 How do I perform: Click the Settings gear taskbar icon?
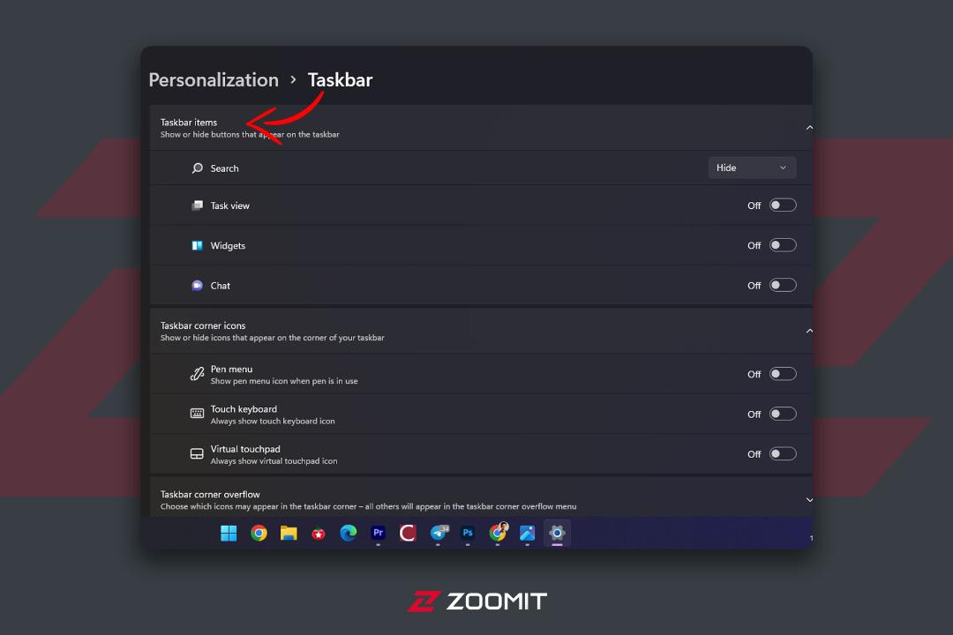(x=557, y=533)
